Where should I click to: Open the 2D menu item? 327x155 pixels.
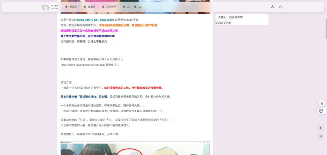click(126, 7)
